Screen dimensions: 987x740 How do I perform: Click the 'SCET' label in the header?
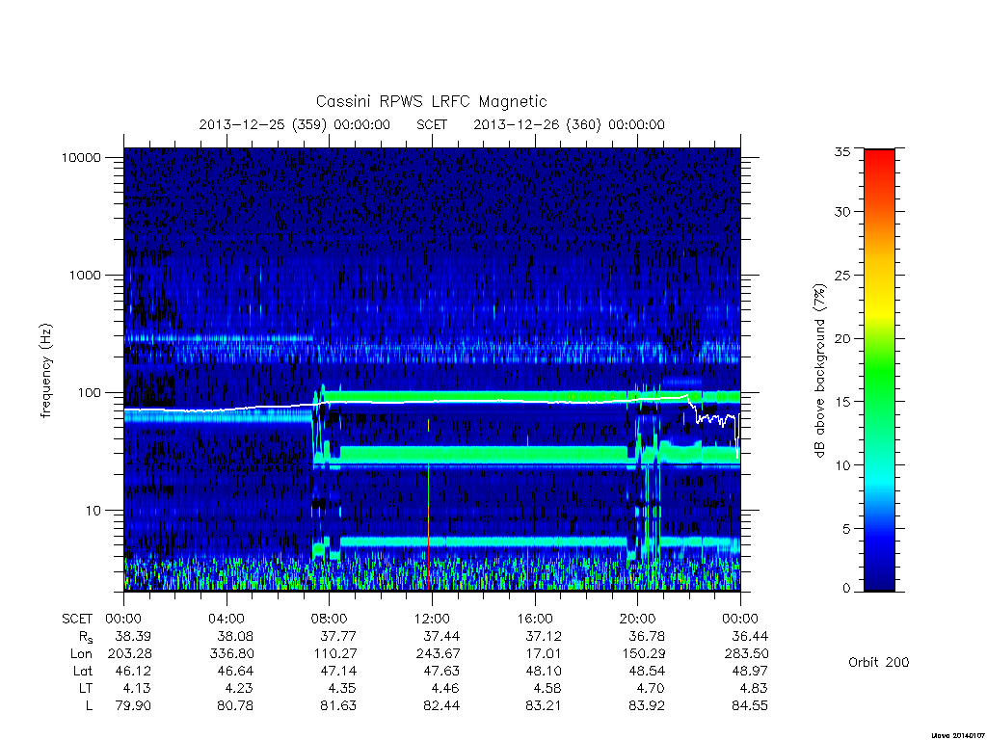point(432,124)
